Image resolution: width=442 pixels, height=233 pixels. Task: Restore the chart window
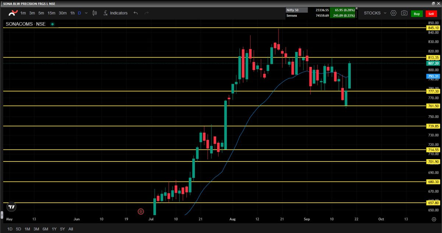[434, 3]
